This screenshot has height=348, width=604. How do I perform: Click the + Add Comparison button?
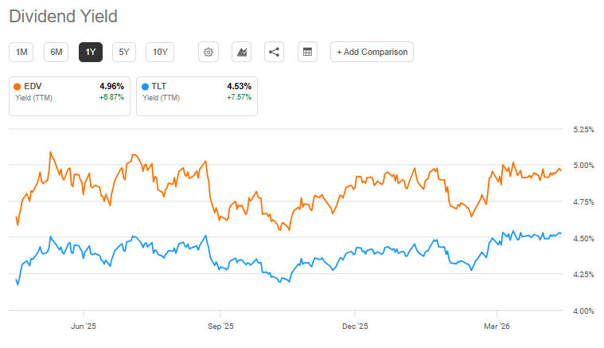(x=372, y=52)
